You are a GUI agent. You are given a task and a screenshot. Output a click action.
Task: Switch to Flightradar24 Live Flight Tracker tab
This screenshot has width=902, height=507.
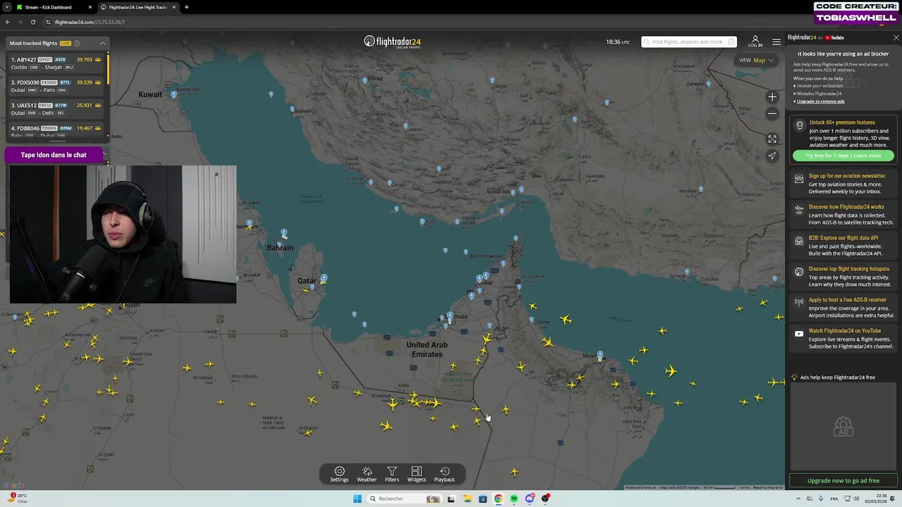coord(137,7)
